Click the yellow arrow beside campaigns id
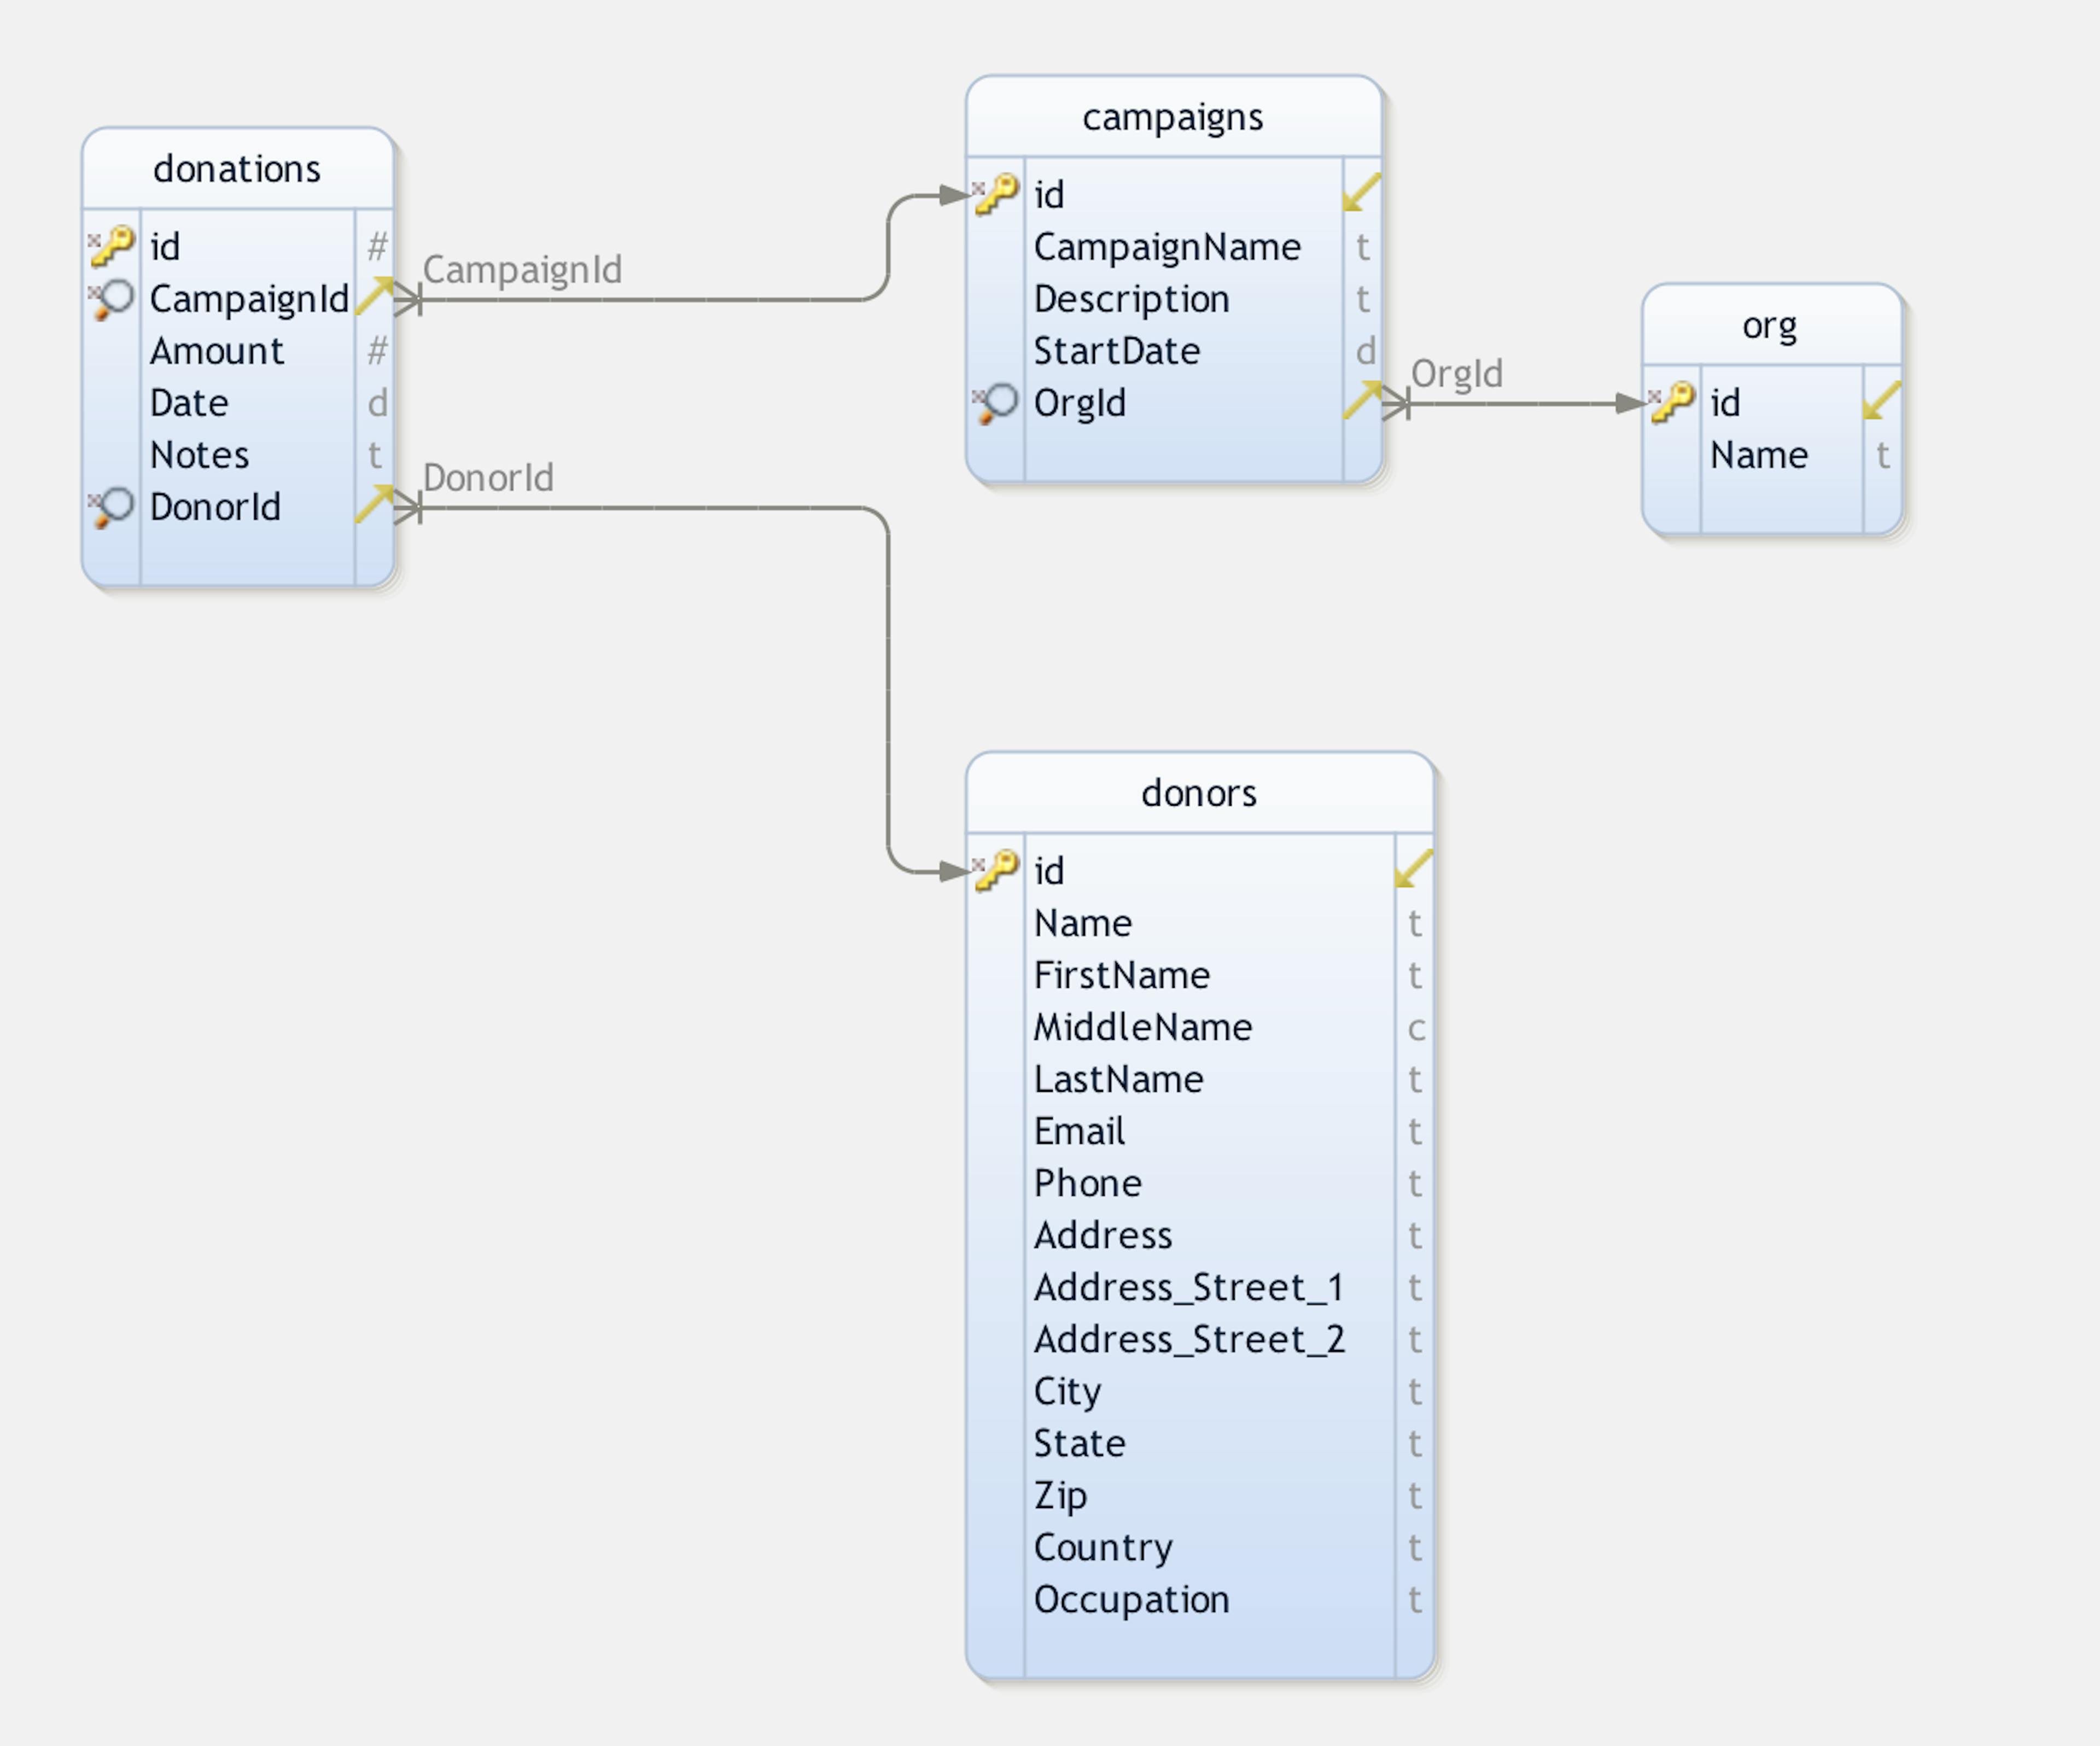Viewport: 2100px width, 1746px height. click(1362, 192)
